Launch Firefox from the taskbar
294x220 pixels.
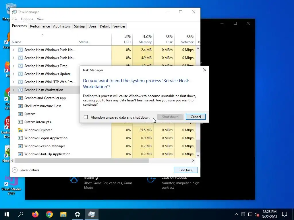pos(35,214)
